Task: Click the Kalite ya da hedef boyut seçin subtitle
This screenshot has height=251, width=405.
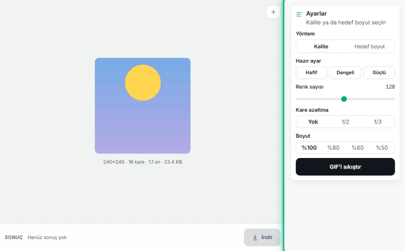Action: [346, 23]
